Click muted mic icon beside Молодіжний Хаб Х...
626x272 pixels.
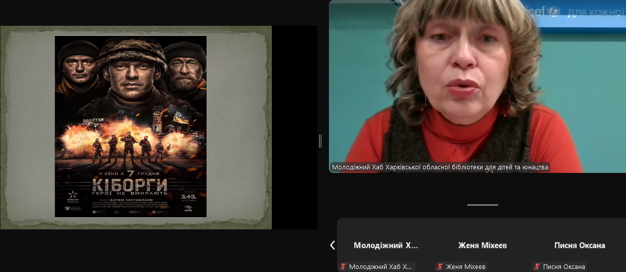pos(343,267)
